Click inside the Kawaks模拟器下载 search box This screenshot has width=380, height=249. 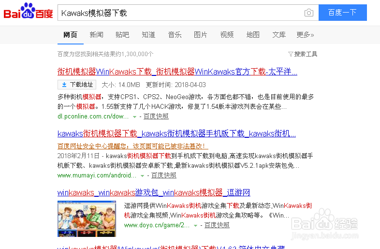180,13
